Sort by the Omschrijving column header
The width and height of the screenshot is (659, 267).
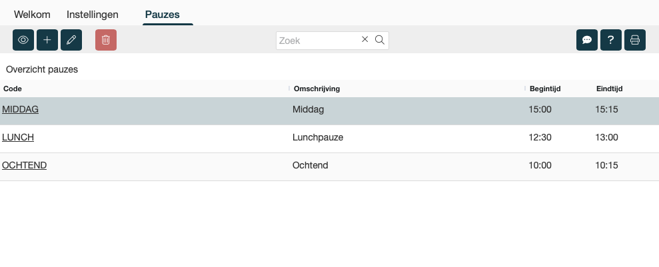(317, 89)
